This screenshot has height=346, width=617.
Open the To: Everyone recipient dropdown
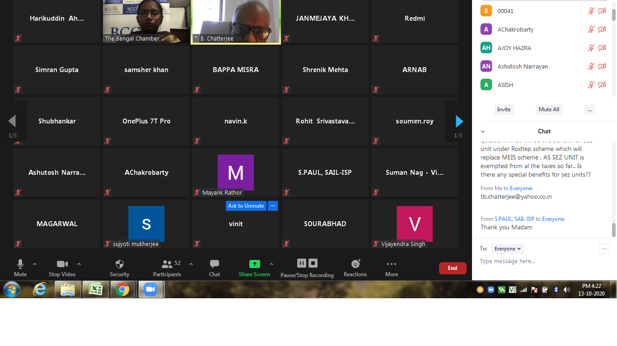coord(508,249)
